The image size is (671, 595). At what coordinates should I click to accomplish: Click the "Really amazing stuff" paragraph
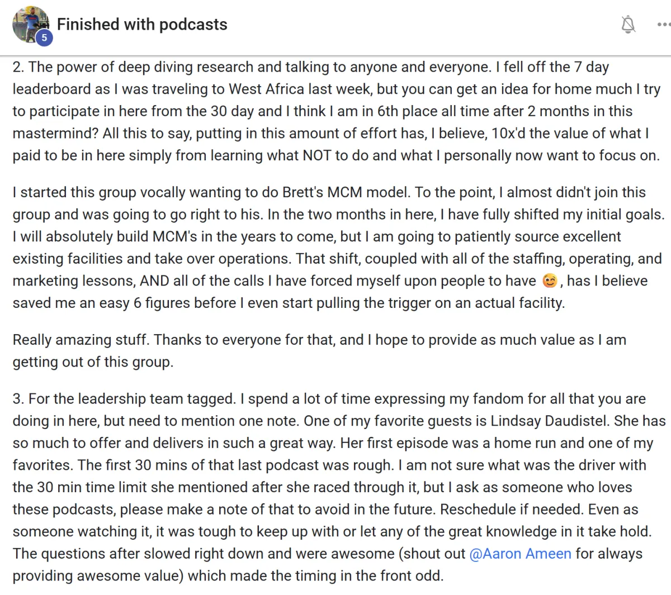click(x=319, y=351)
